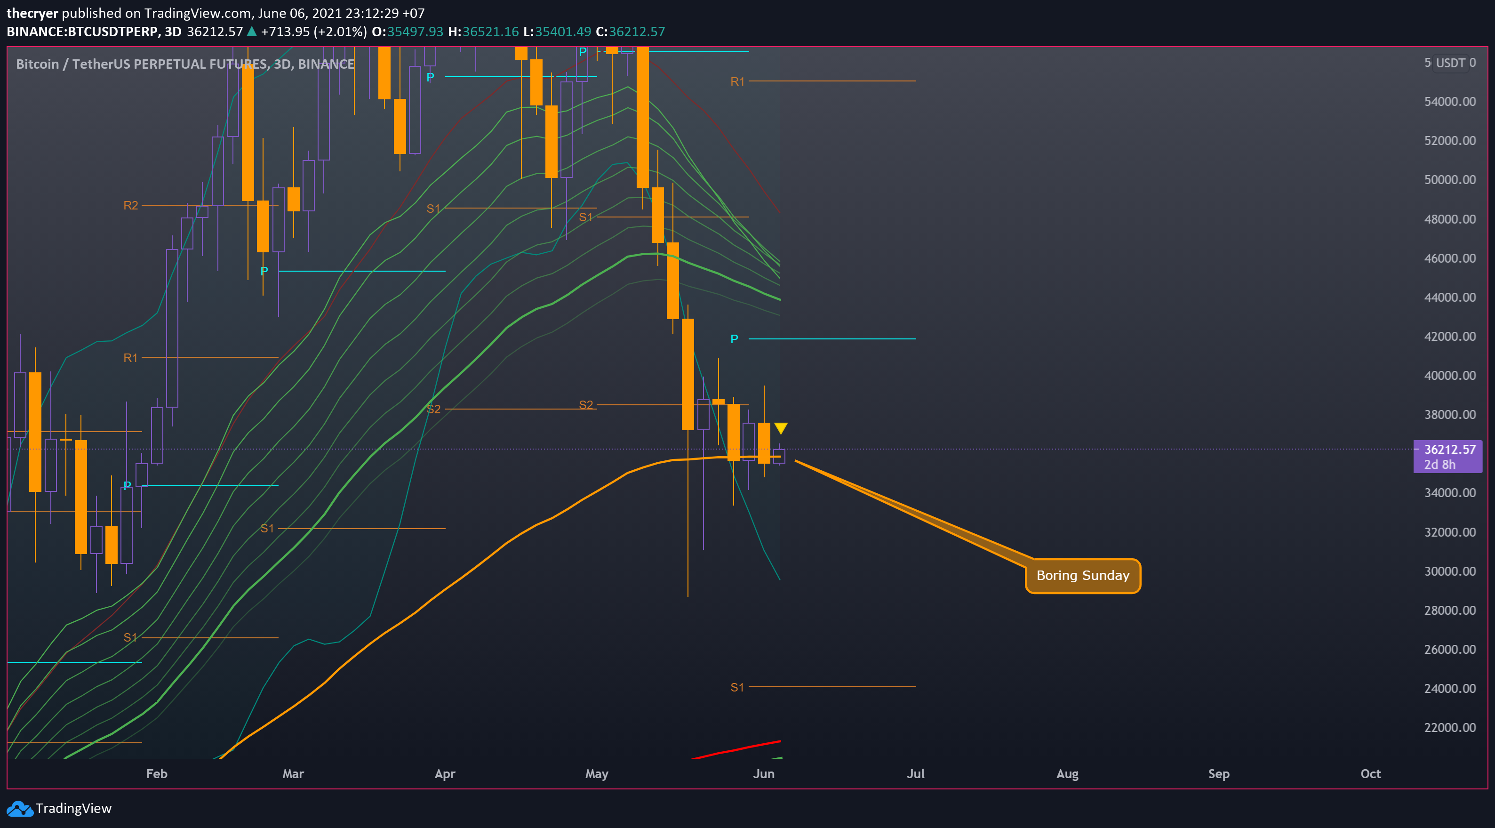Image resolution: width=1495 pixels, height=828 pixels.
Task: Click the R1 pivot label near 55000 level
Action: click(x=737, y=82)
